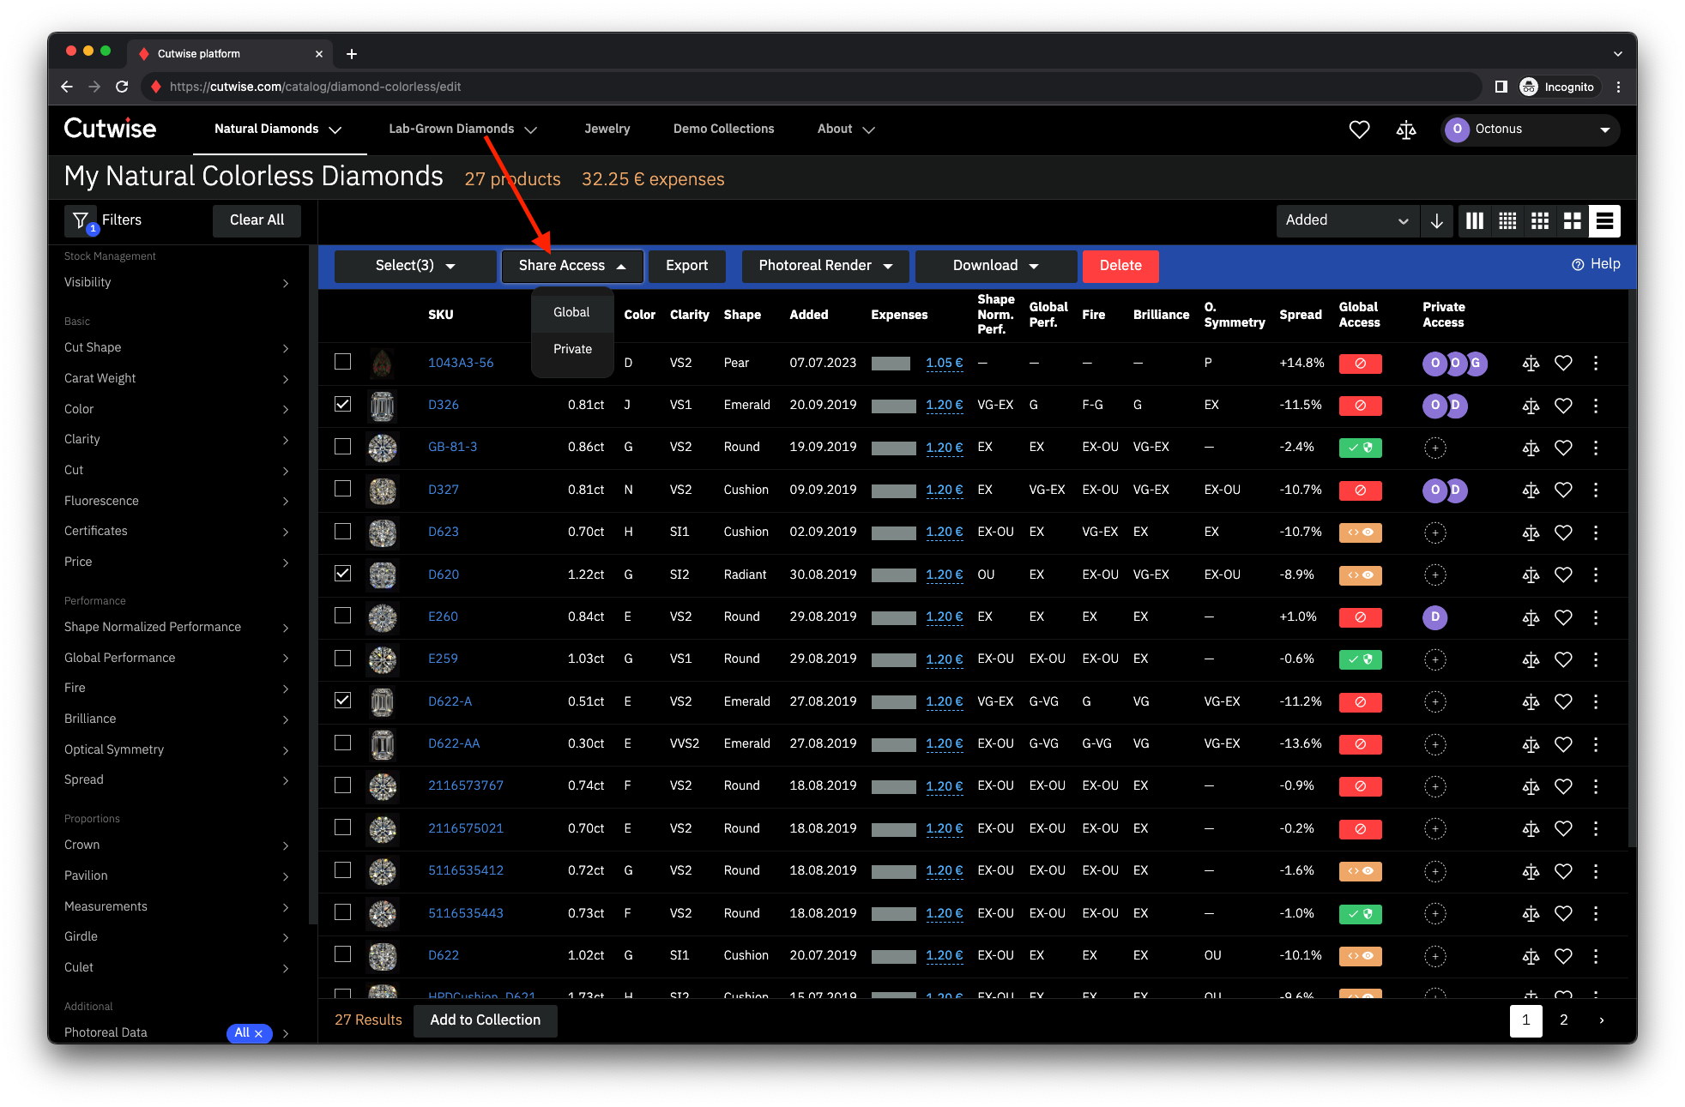Check the checkbox for E260
Viewport: 1685px width, 1107px height.
(x=342, y=615)
